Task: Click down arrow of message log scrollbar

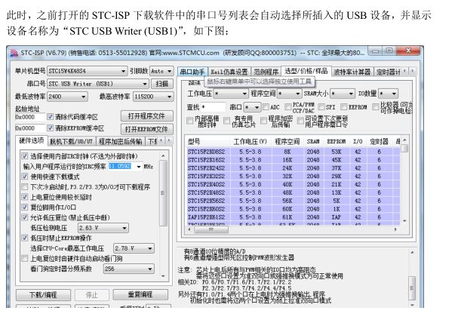Action: 412,305
